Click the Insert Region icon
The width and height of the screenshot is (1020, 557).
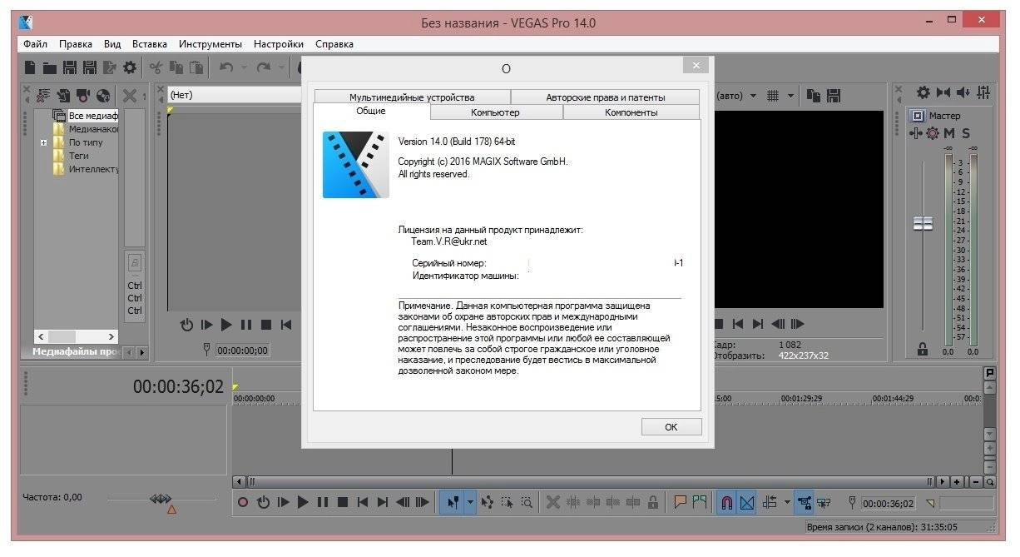tap(700, 502)
